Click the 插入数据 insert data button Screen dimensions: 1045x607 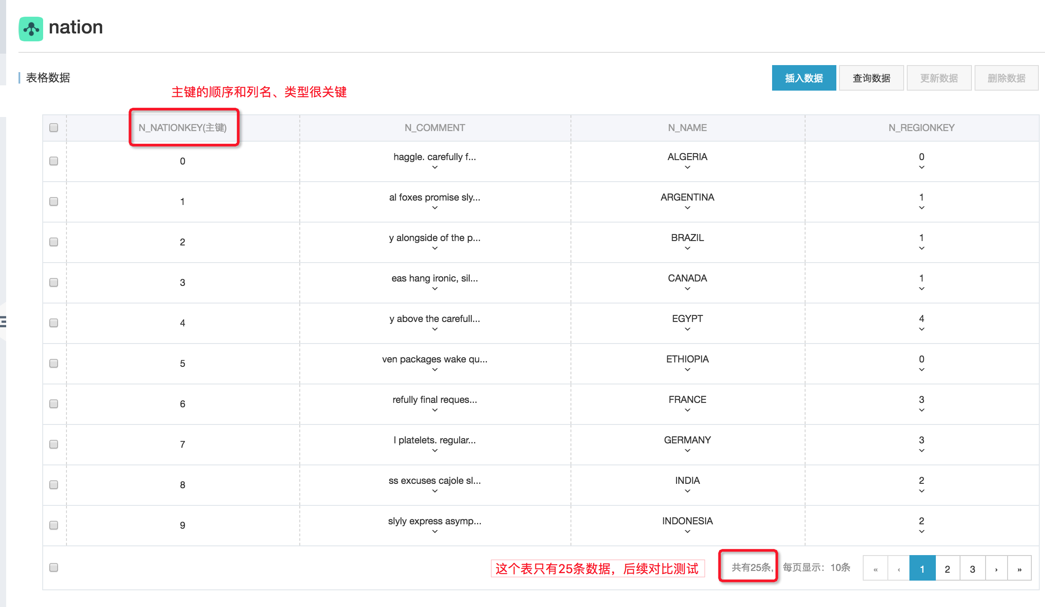click(x=804, y=78)
